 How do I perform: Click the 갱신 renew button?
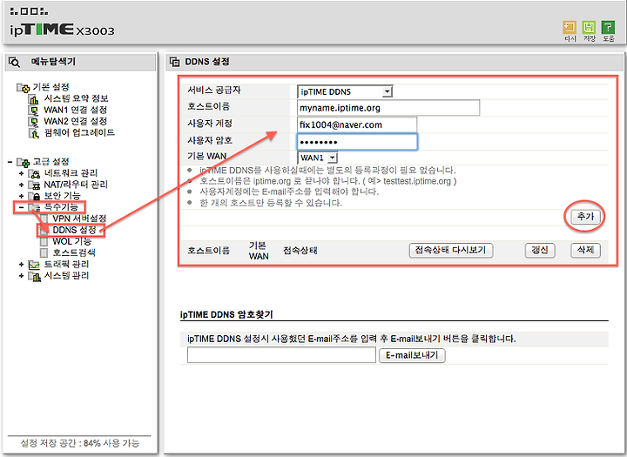point(539,251)
